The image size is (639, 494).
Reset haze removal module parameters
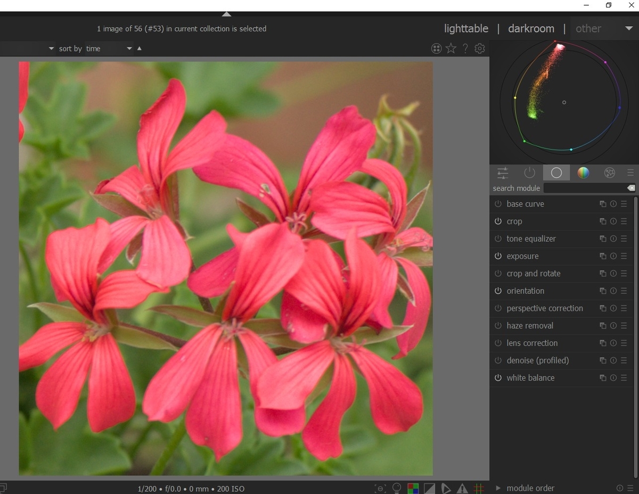(x=613, y=326)
